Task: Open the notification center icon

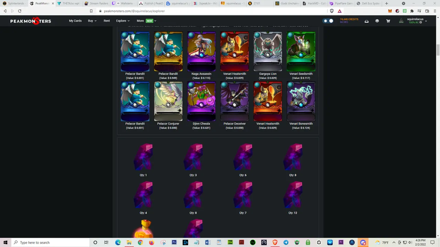Action: [433, 243]
